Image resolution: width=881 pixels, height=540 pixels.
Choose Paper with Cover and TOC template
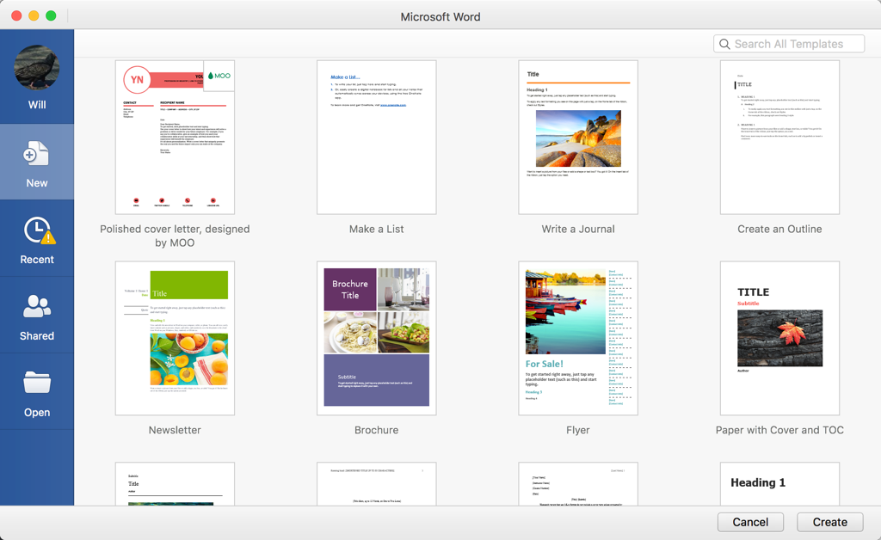coord(779,338)
